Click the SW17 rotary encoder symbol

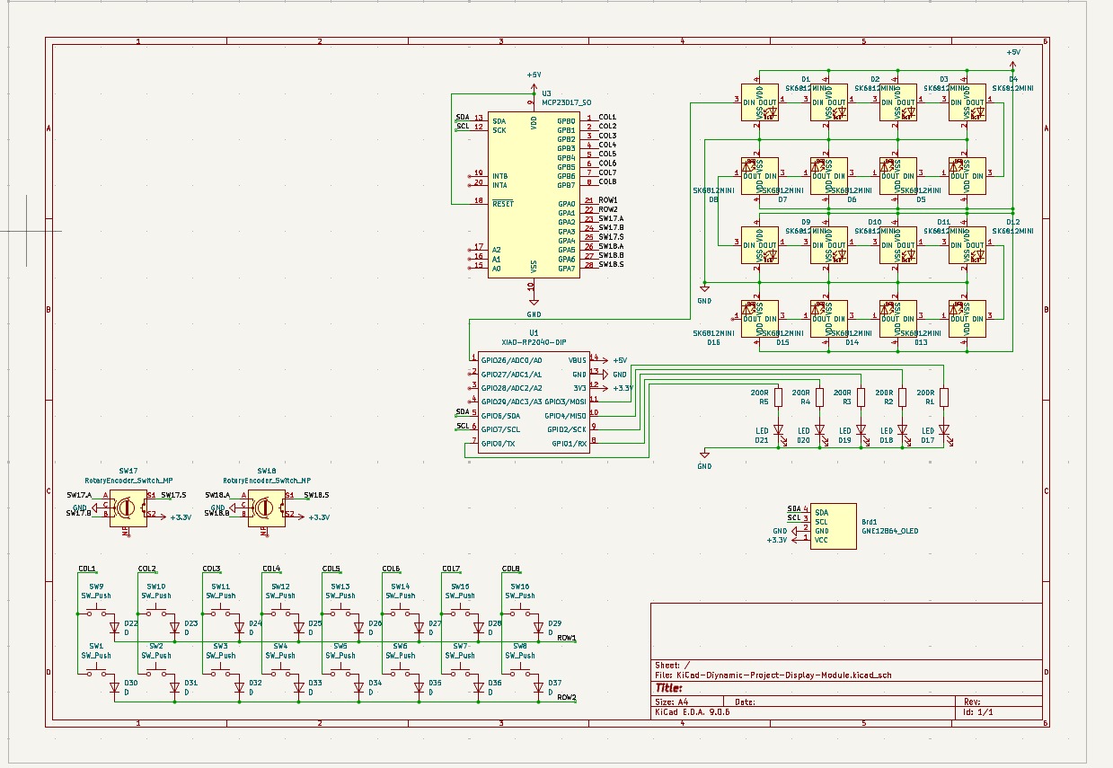tap(128, 508)
